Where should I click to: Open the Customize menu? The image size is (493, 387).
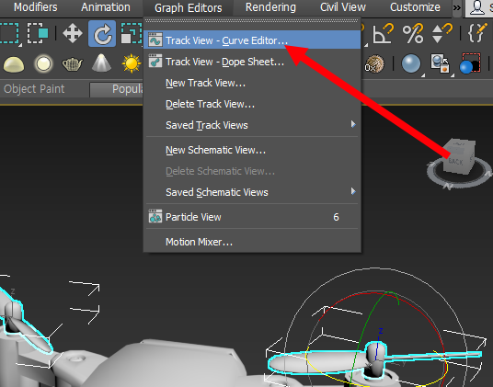(415, 7)
